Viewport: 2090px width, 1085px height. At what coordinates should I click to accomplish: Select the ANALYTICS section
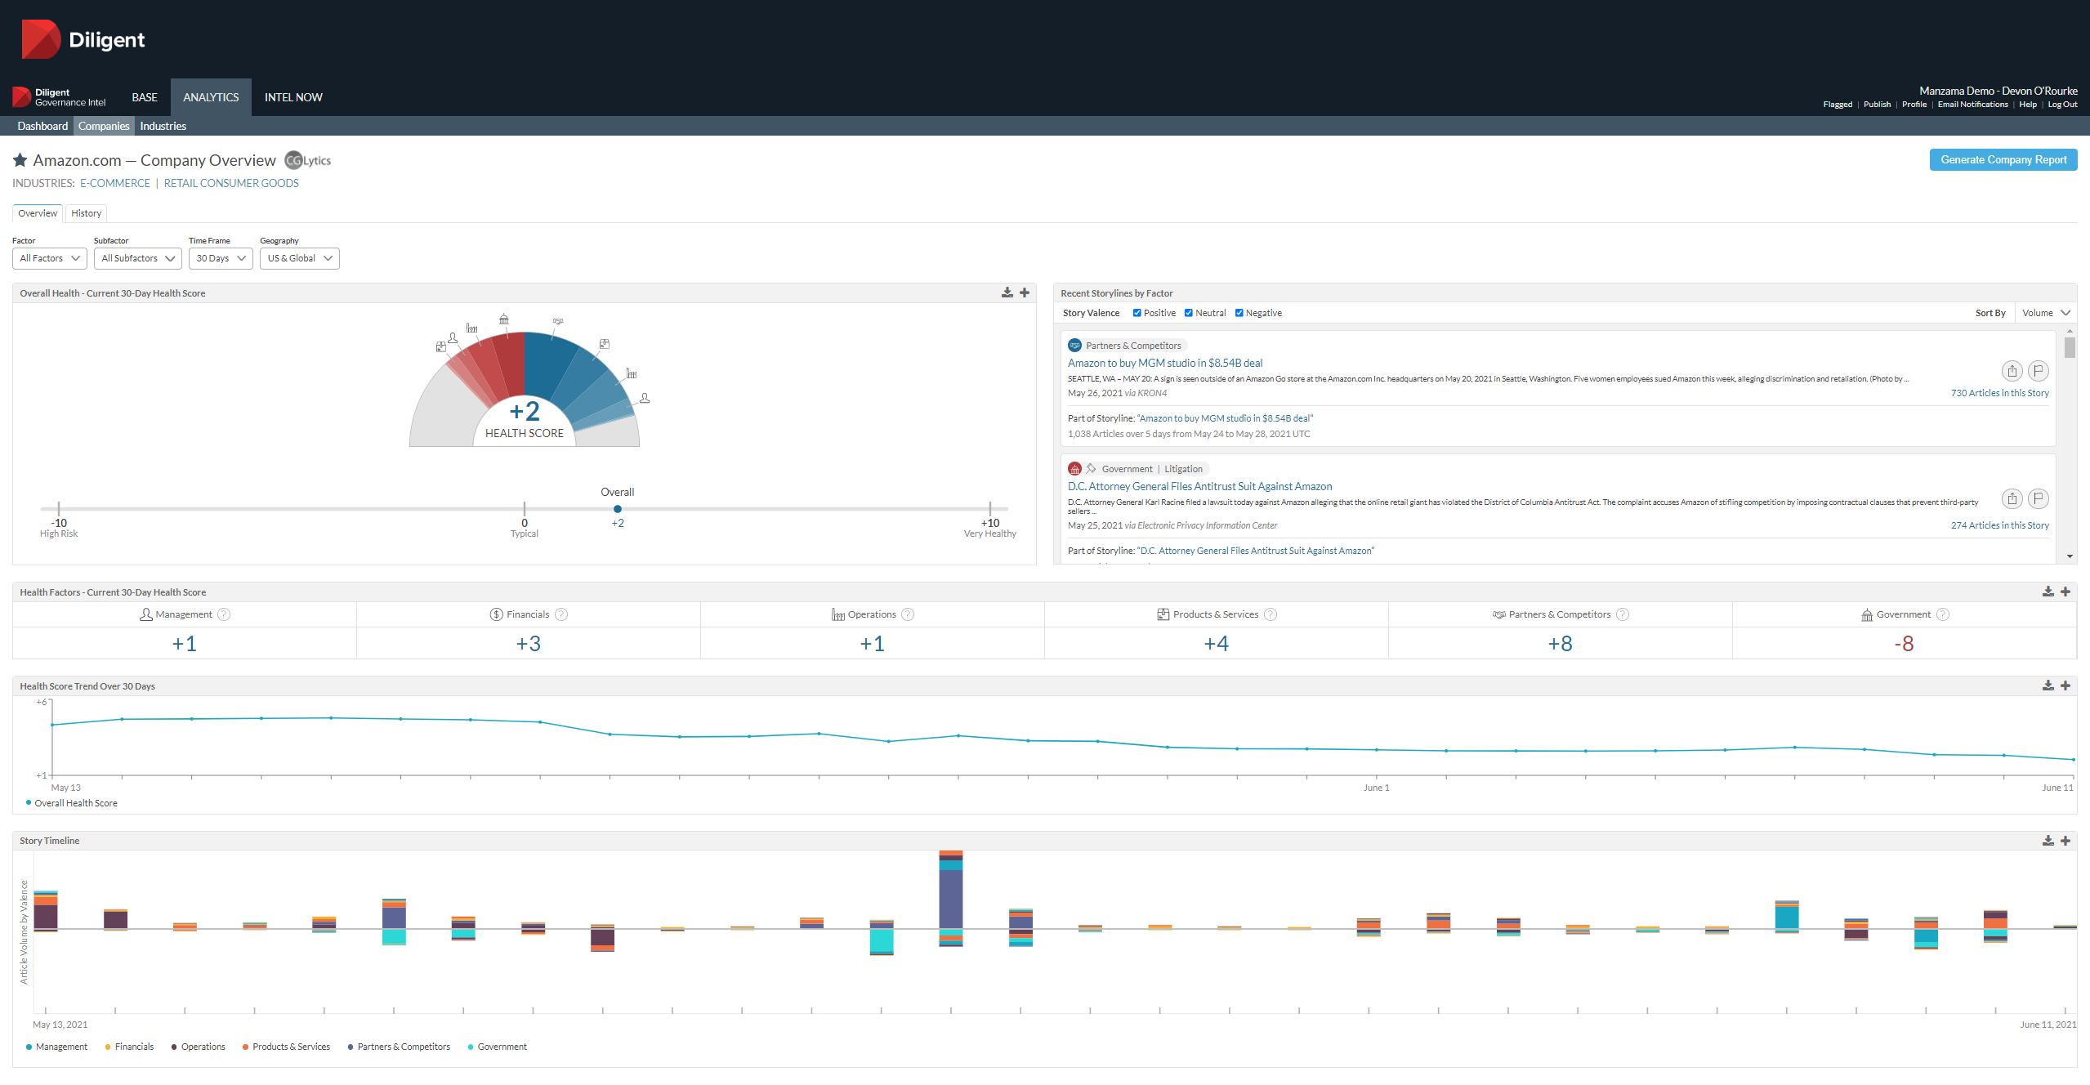coord(211,97)
